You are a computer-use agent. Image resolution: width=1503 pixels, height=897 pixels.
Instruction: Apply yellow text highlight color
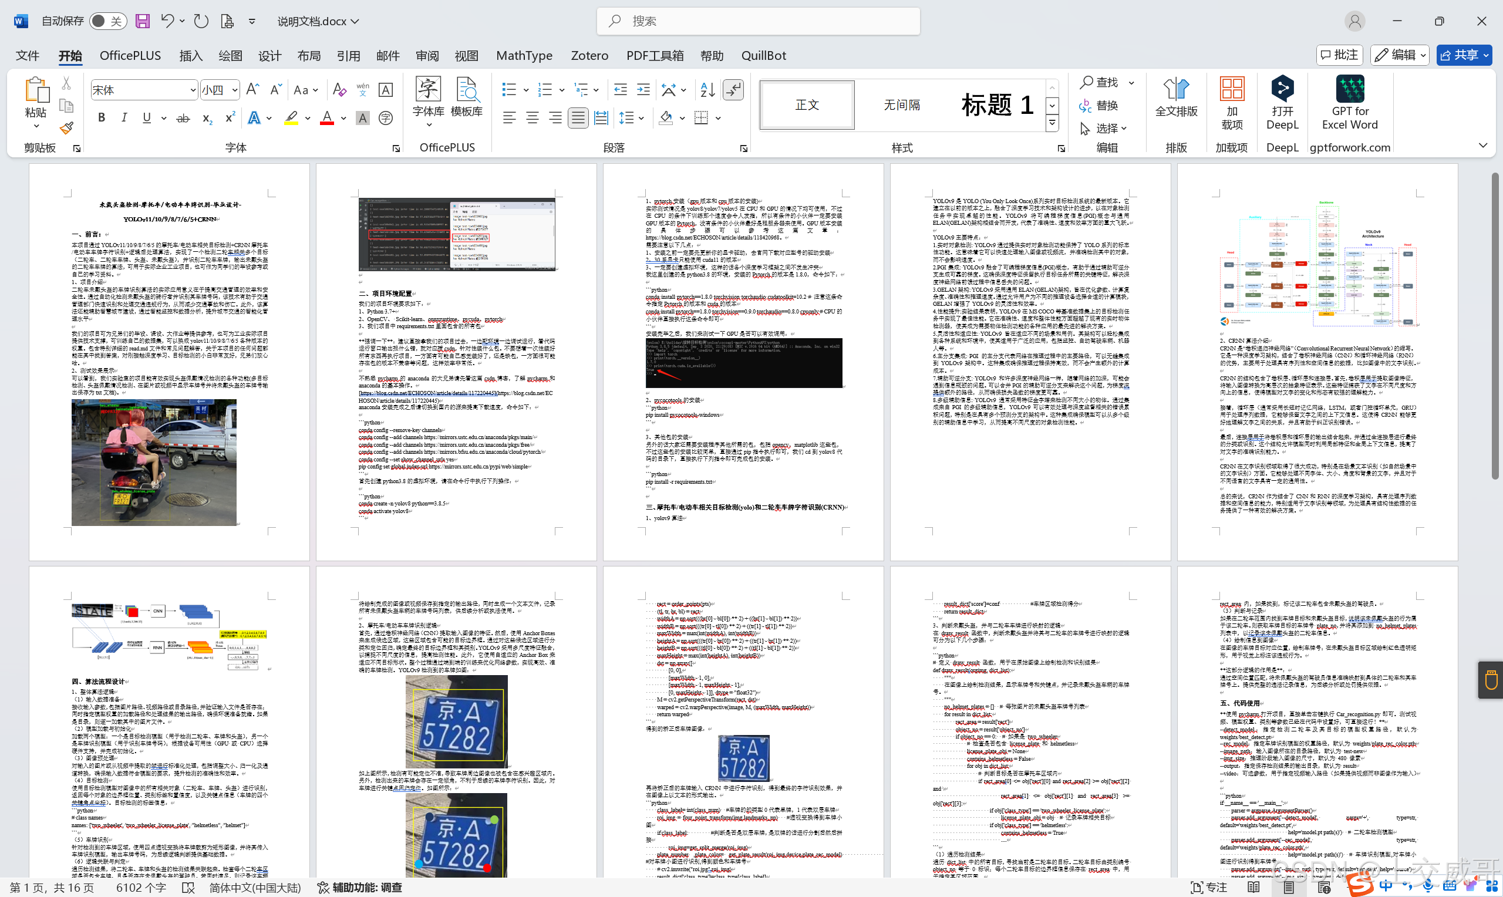point(291,118)
